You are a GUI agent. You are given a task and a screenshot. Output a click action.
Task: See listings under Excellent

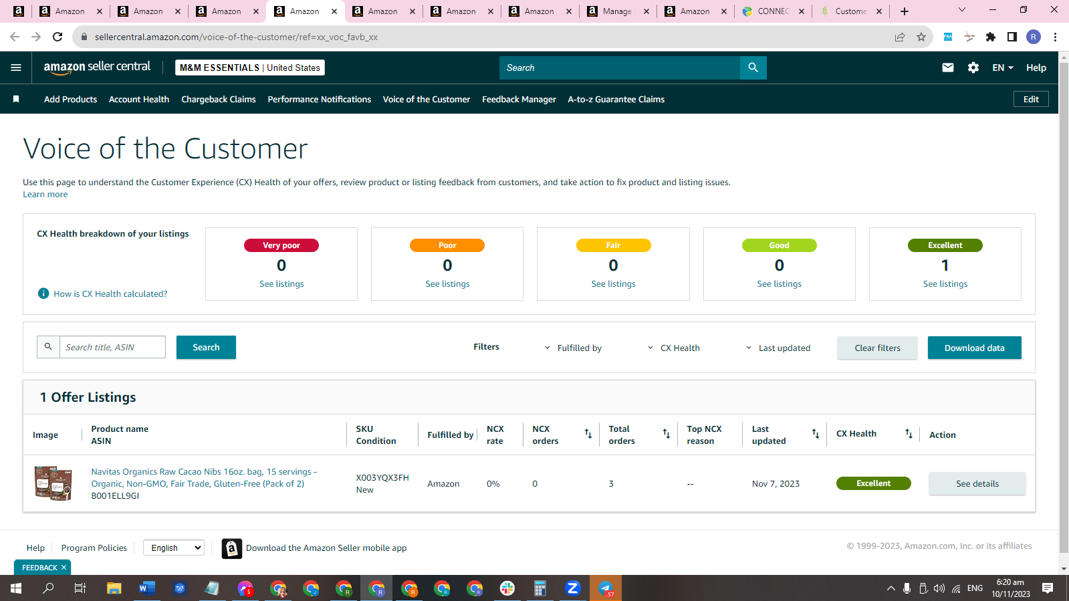coord(945,284)
